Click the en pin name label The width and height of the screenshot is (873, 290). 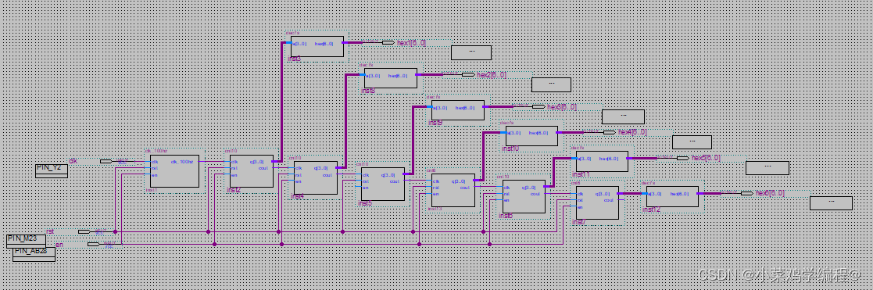[59, 245]
